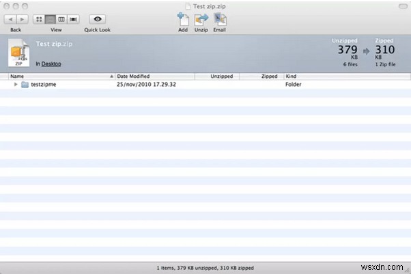
Task: Select the testzipme folder row
Action: coord(205,85)
